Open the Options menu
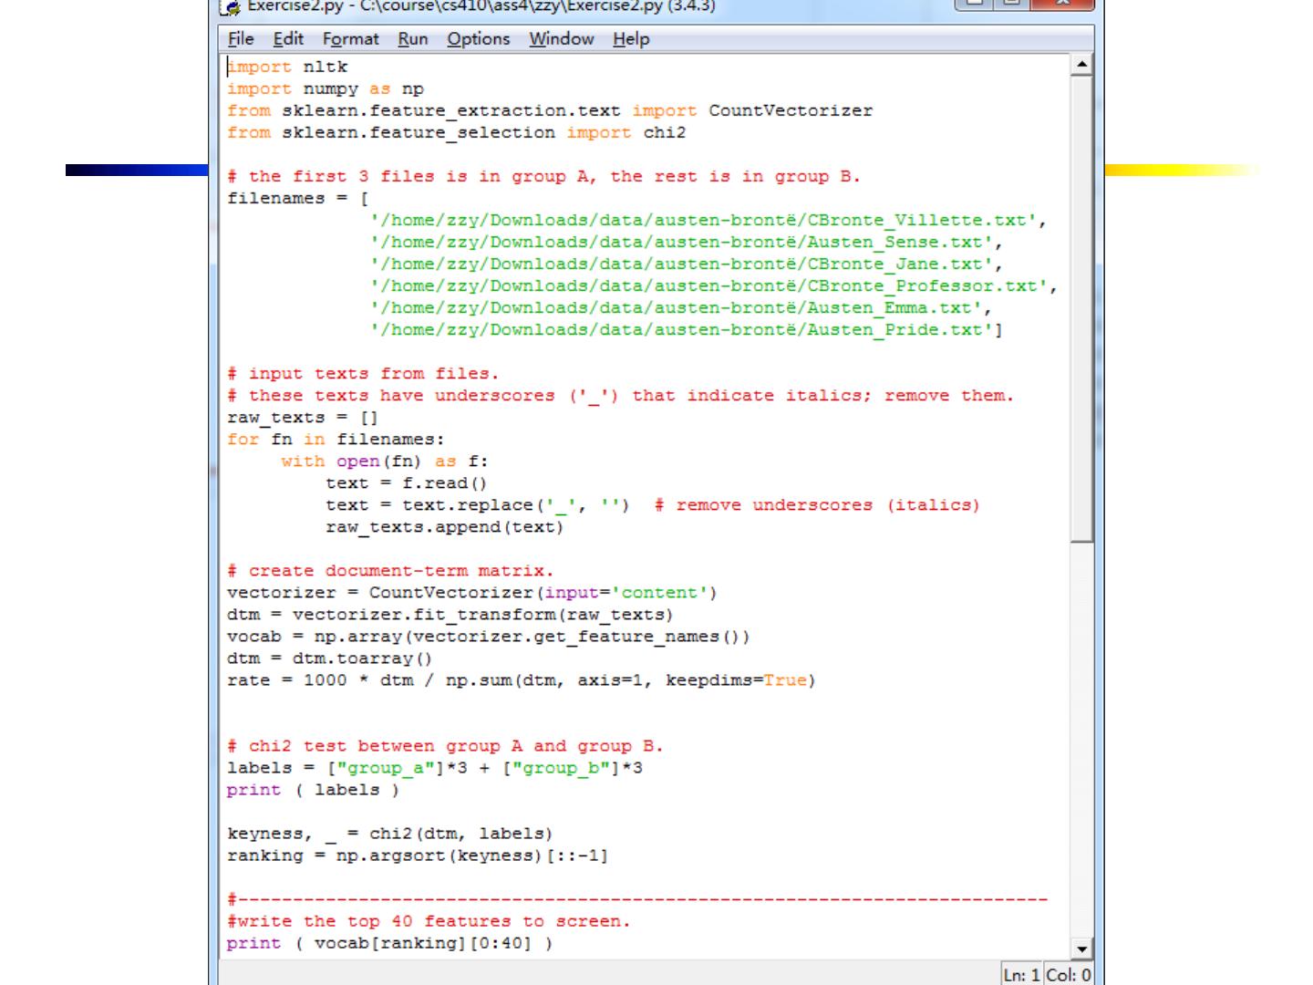1313x985 pixels. pos(478,39)
